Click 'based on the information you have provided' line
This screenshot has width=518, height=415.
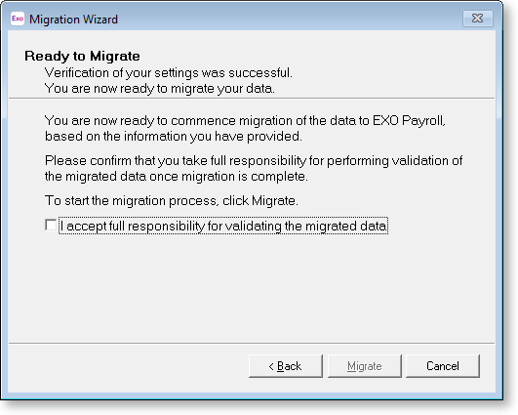tap(174, 137)
